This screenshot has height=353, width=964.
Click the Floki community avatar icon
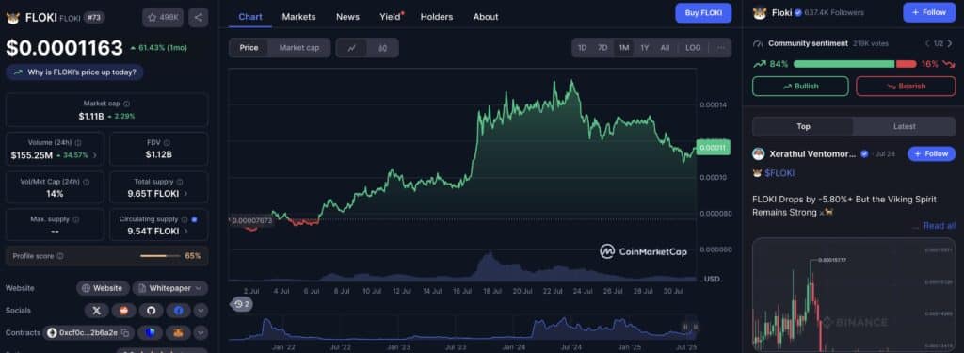click(x=760, y=12)
